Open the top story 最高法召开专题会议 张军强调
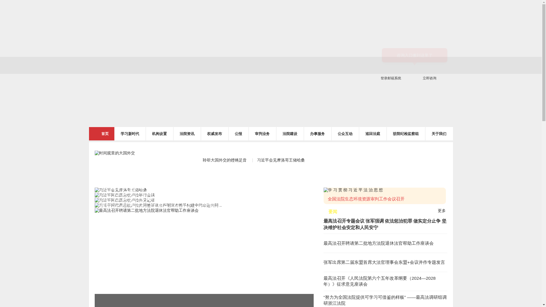The height and width of the screenshot is (307, 546). [385, 224]
